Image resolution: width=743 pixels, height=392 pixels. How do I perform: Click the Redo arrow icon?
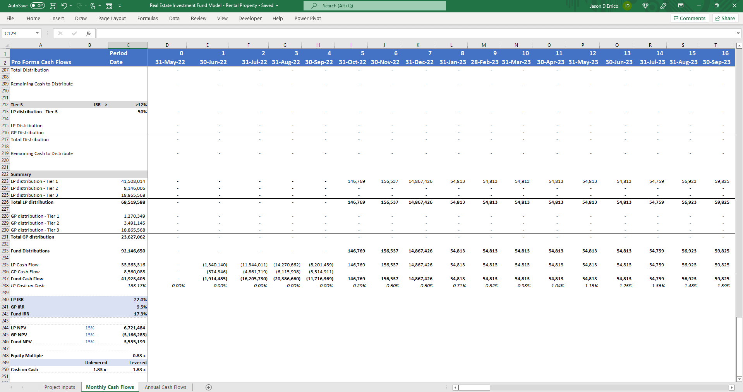tap(79, 6)
